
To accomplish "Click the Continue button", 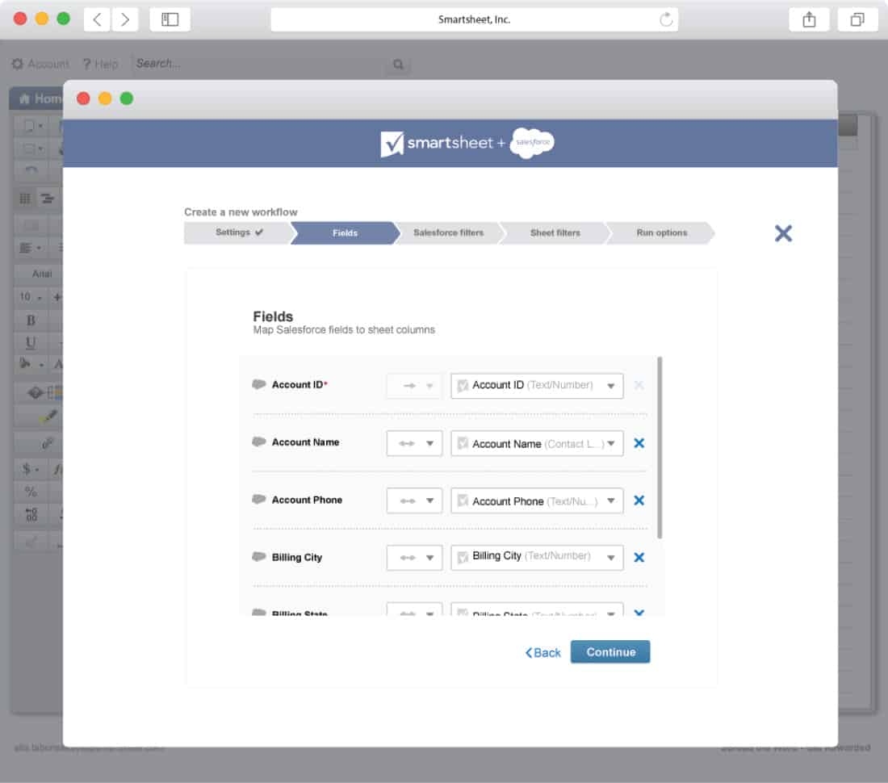I will 610,652.
